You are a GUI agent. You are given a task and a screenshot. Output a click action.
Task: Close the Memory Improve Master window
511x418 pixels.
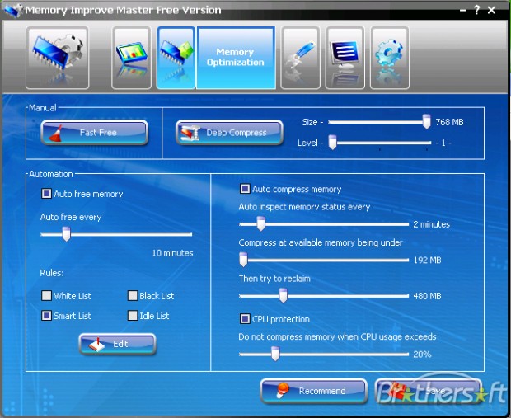point(491,11)
